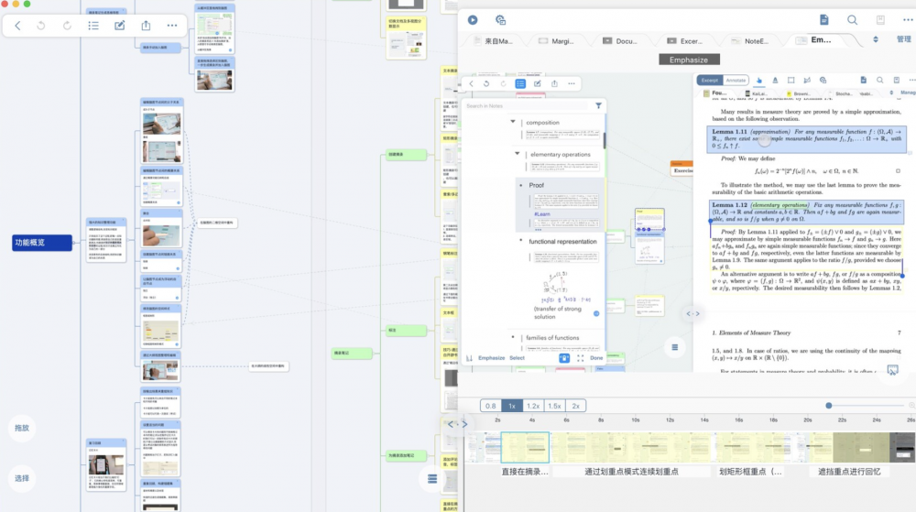The height and width of the screenshot is (512, 916).
Task: Click the edit note pencil icon
Action: click(120, 26)
